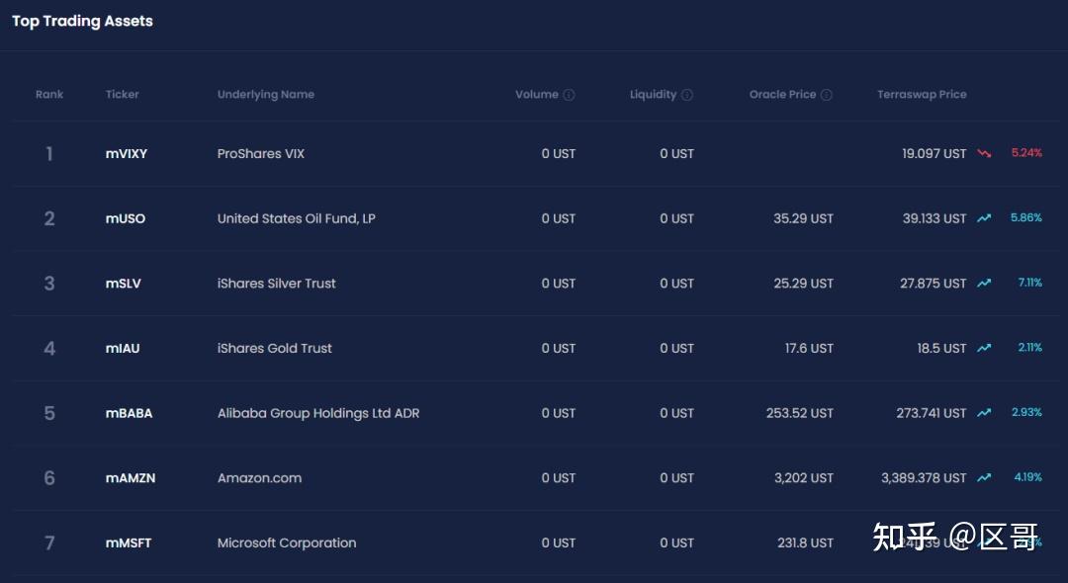
Task: Click the Underlying Name column header
Action: coord(266,95)
